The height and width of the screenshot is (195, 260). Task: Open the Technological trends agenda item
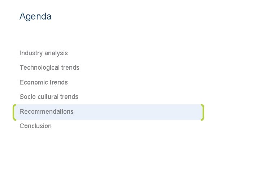click(49, 68)
